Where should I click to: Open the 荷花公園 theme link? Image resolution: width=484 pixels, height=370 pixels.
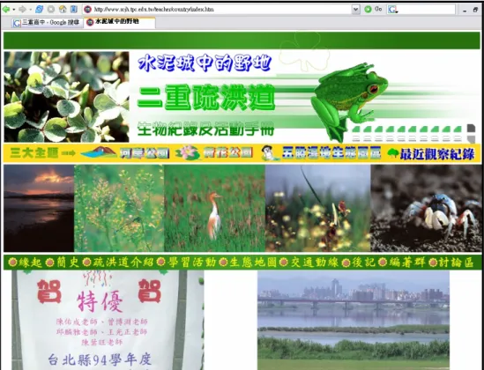point(227,153)
